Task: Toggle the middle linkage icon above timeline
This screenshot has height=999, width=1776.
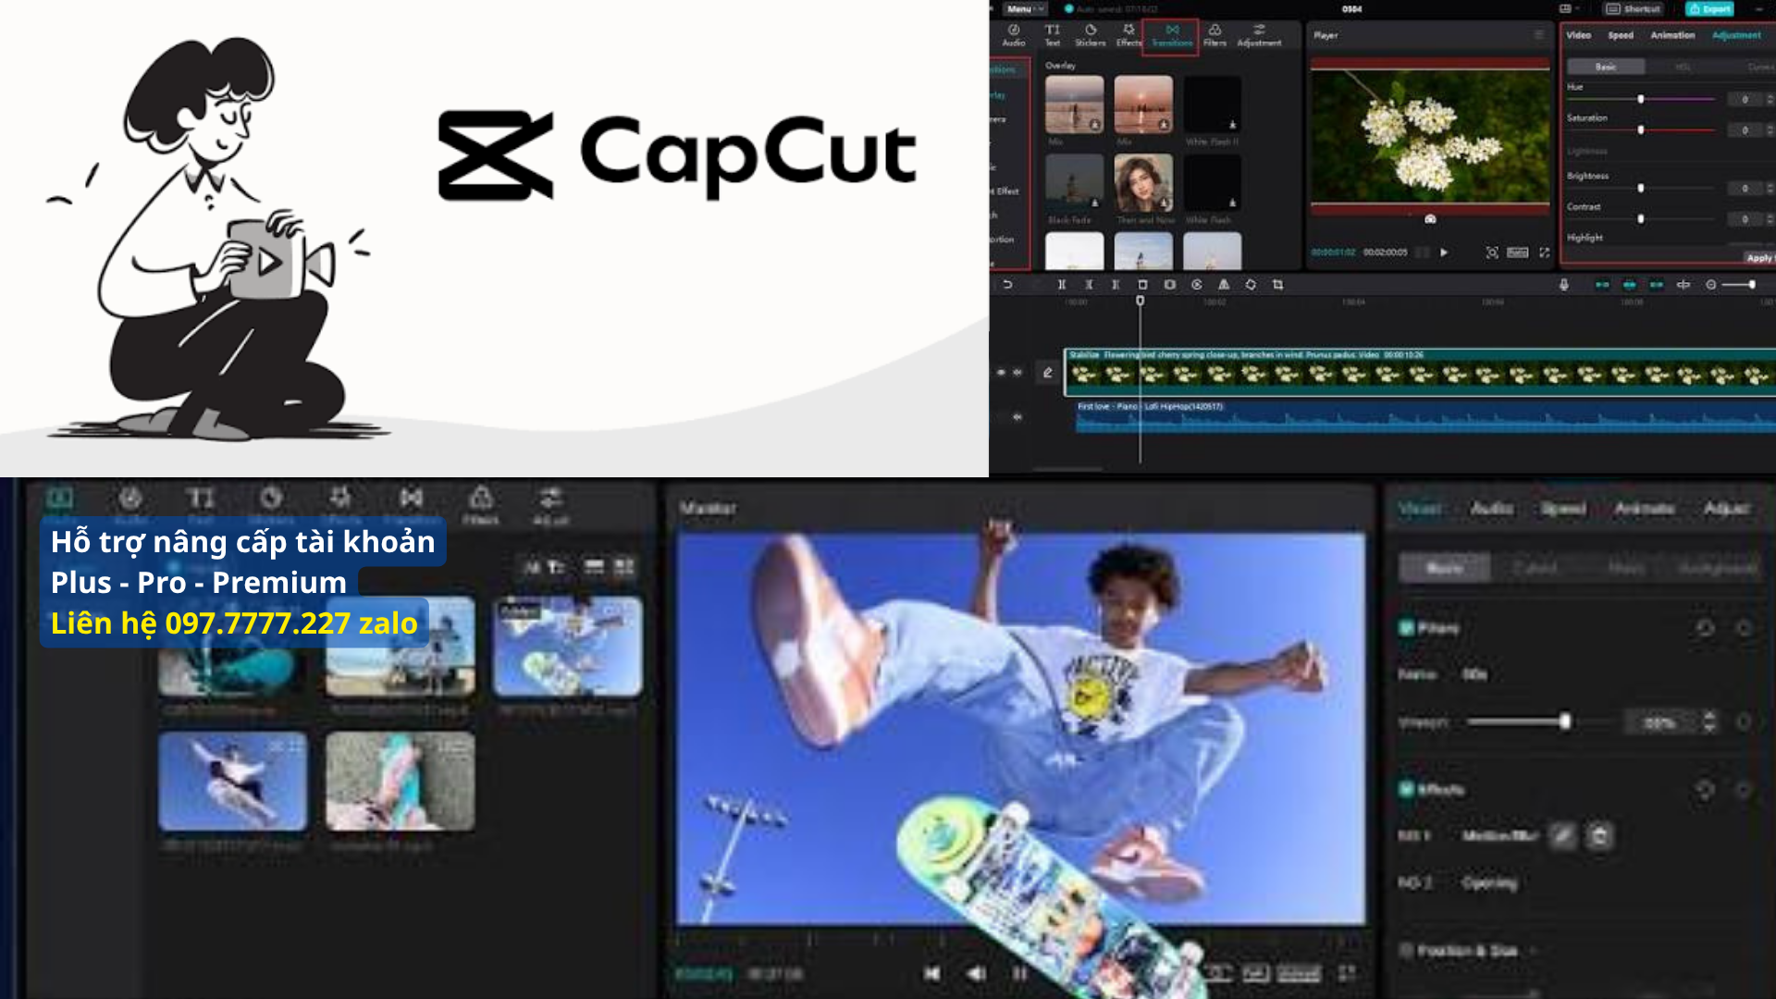Action: (1630, 285)
